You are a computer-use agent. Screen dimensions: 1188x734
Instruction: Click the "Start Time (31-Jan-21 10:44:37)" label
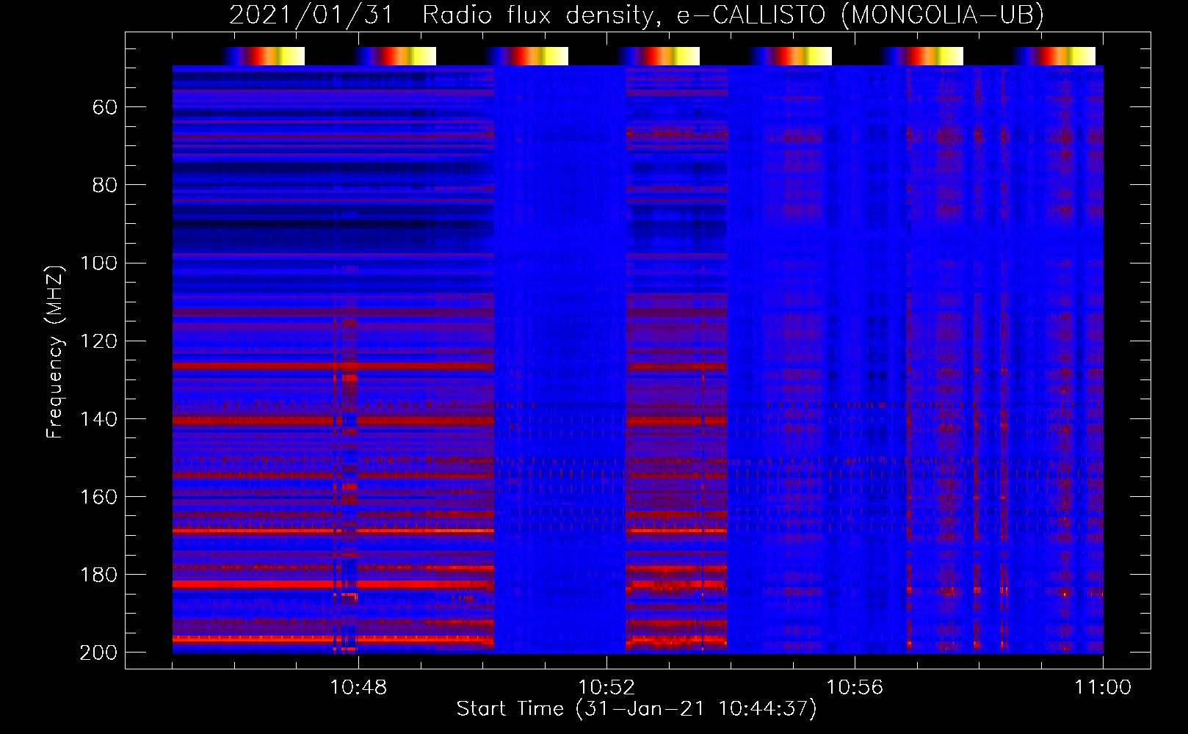(637, 709)
